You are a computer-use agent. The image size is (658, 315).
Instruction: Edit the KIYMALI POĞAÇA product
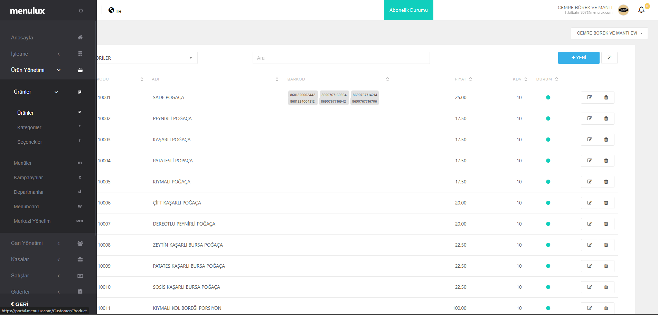coord(590,182)
